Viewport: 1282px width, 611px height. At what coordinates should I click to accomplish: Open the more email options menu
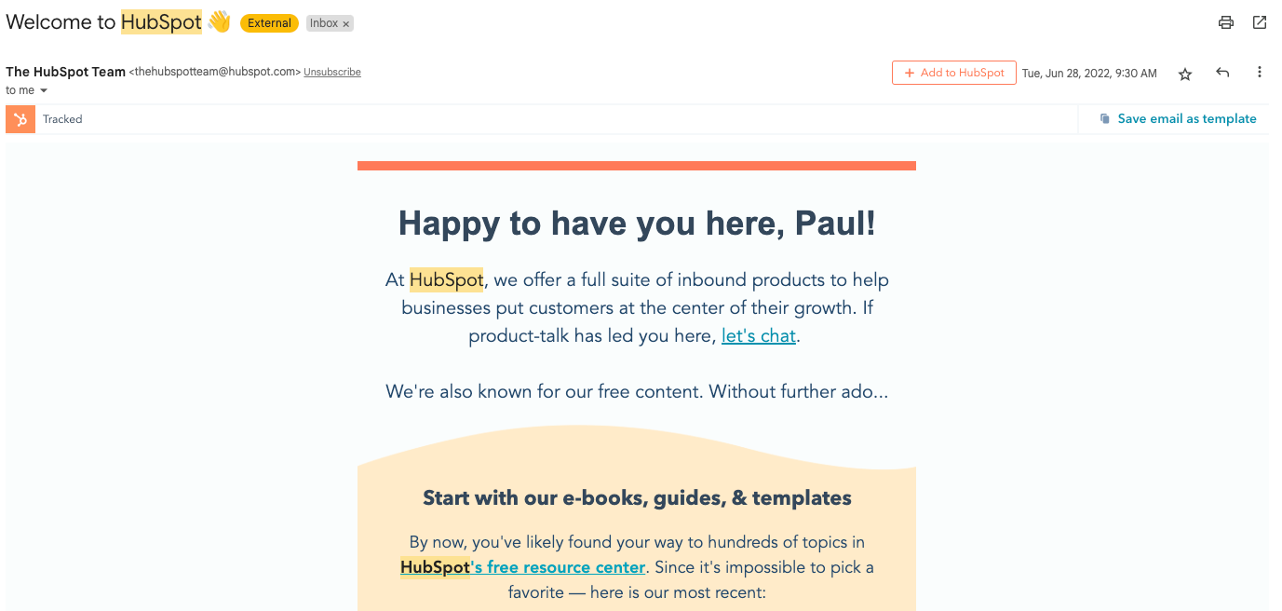pyautogui.click(x=1260, y=72)
